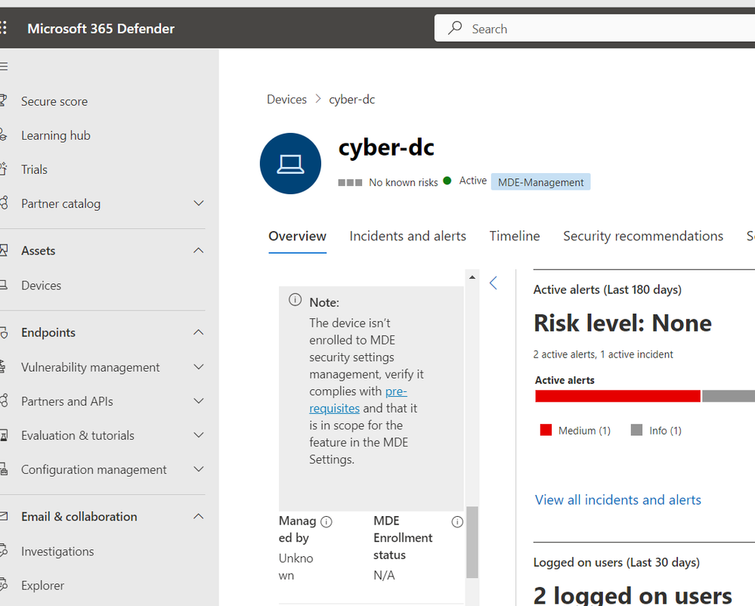Click the details pane scroll-up arrow
The image size is (755, 606).
(x=472, y=277)
